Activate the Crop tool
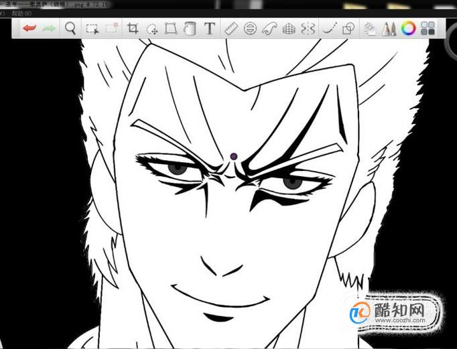457x349 pixels. click(x=133, y=29)
